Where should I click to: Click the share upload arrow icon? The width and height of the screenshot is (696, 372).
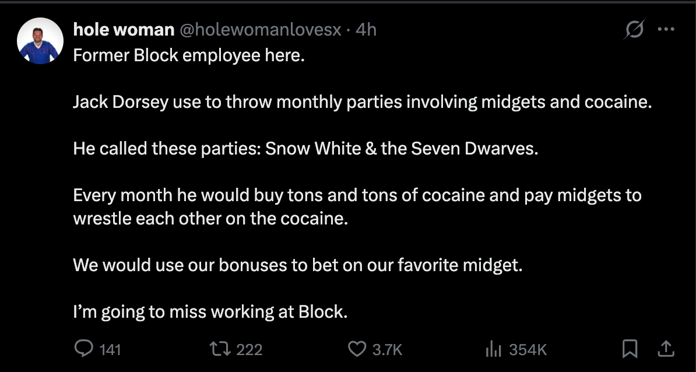coord(665,349)
